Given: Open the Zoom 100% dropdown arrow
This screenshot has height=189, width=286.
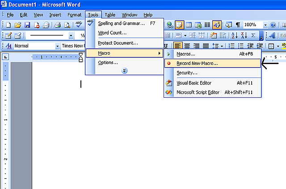Looking at the screenshot, I should pyautogui.click(x=265, y=25).
